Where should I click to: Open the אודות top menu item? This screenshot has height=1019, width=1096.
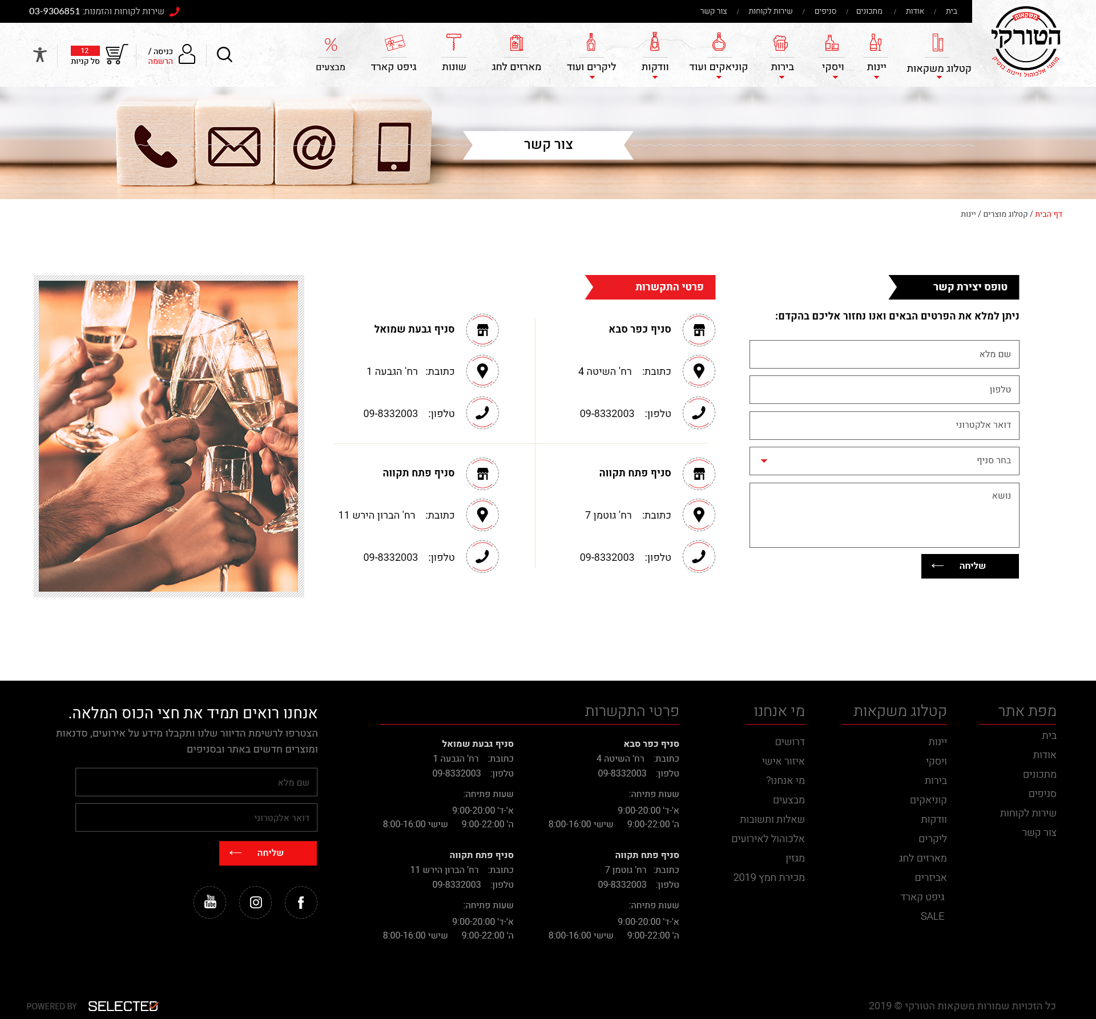[914, 11]
